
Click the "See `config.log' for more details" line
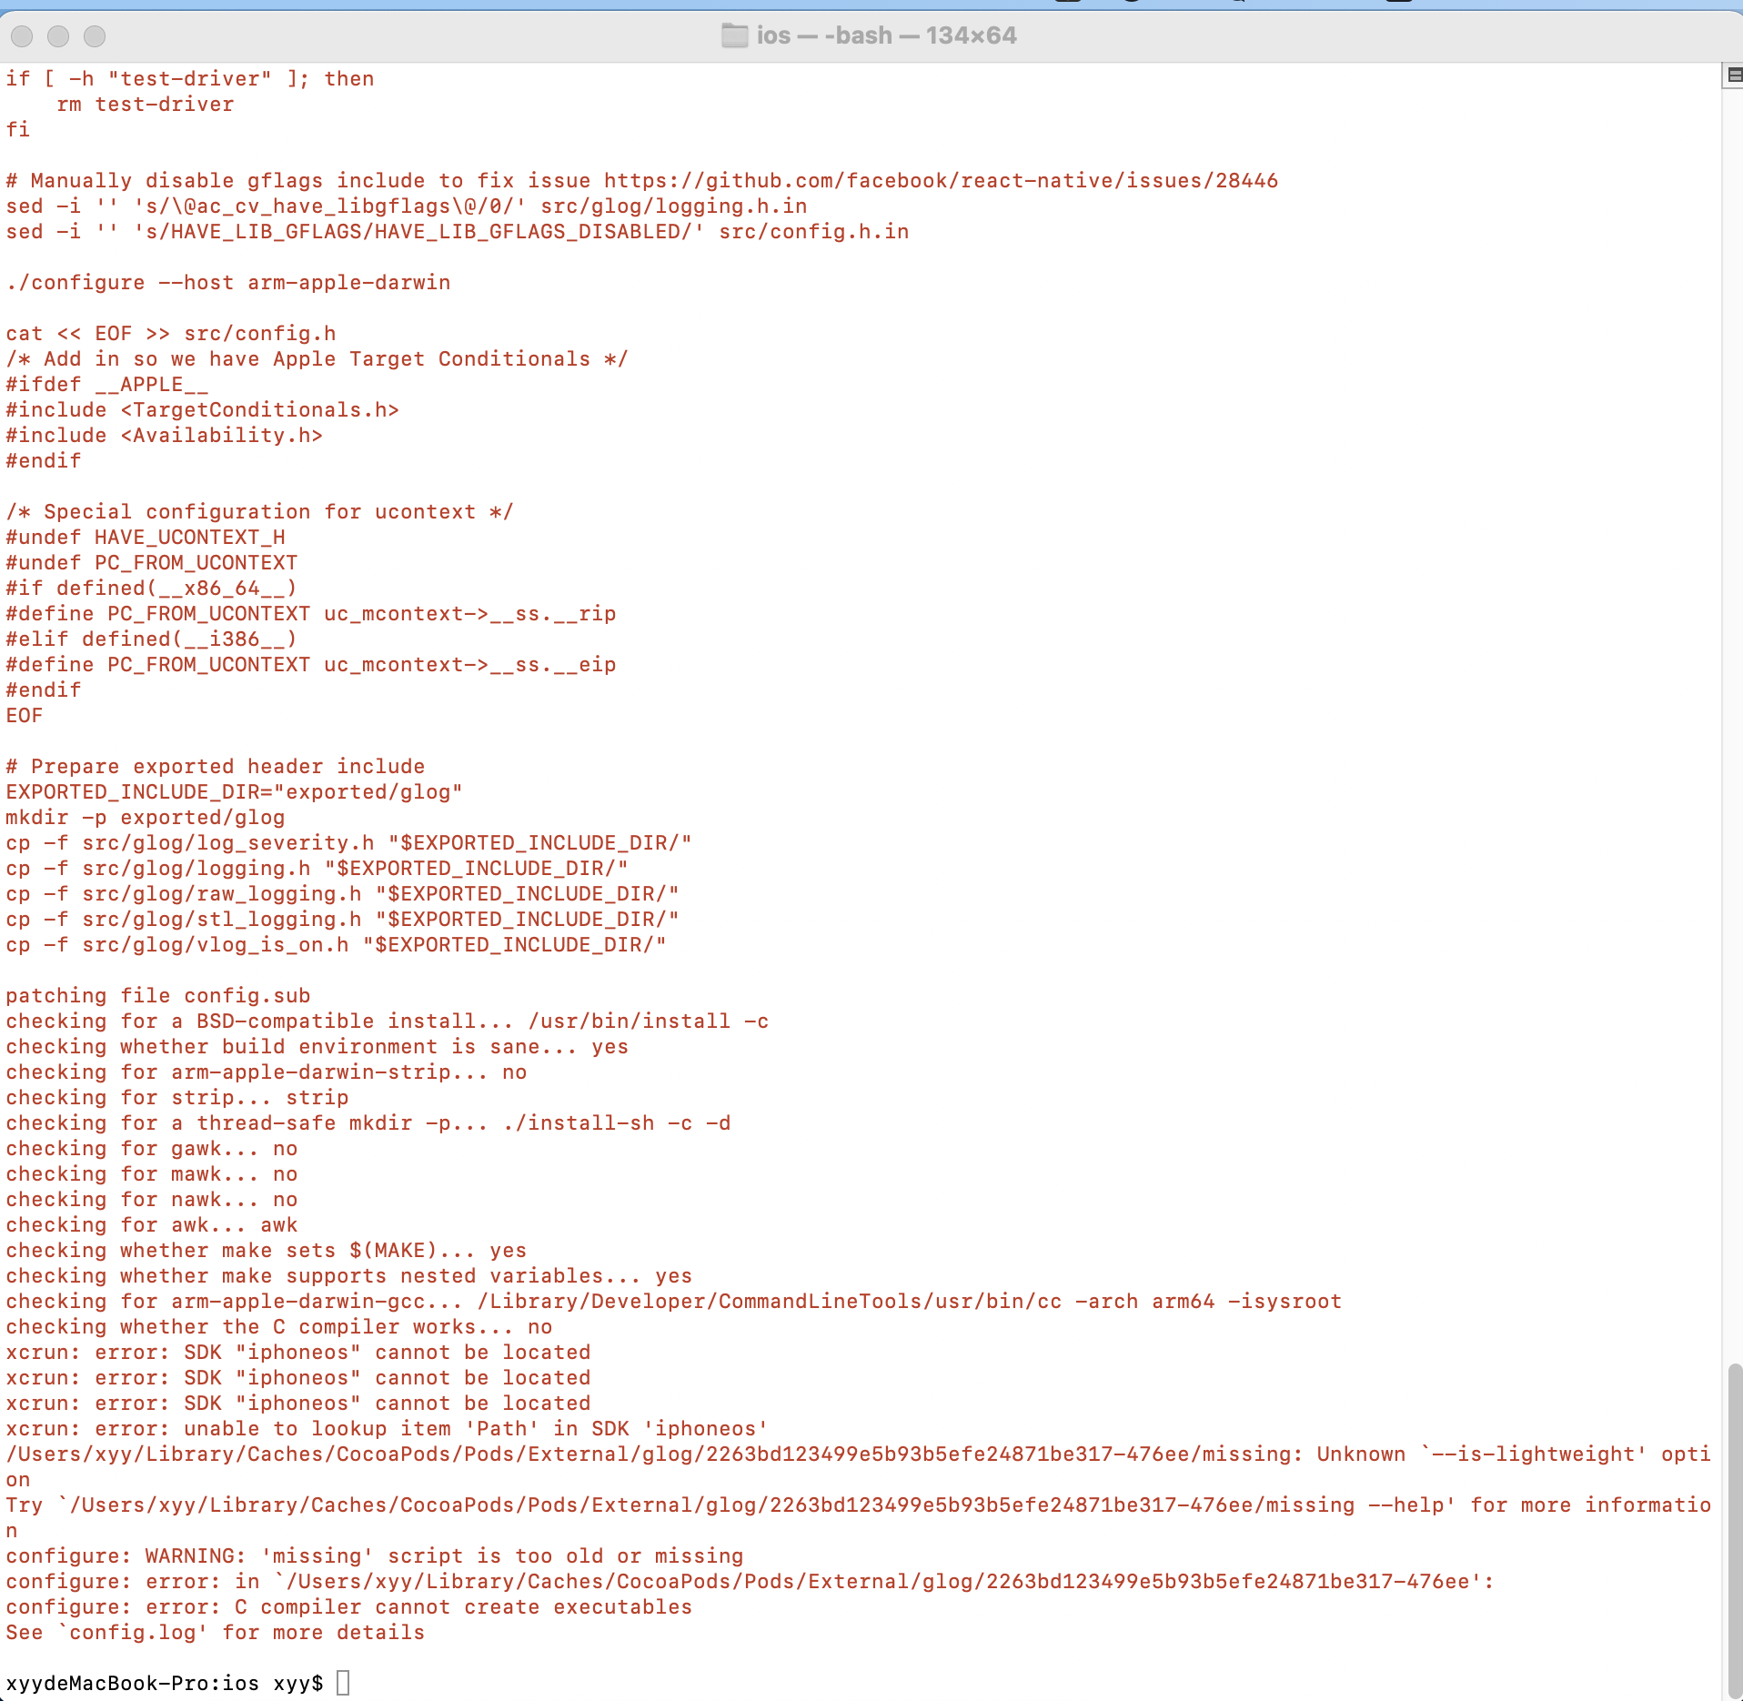pos(216,1632)
